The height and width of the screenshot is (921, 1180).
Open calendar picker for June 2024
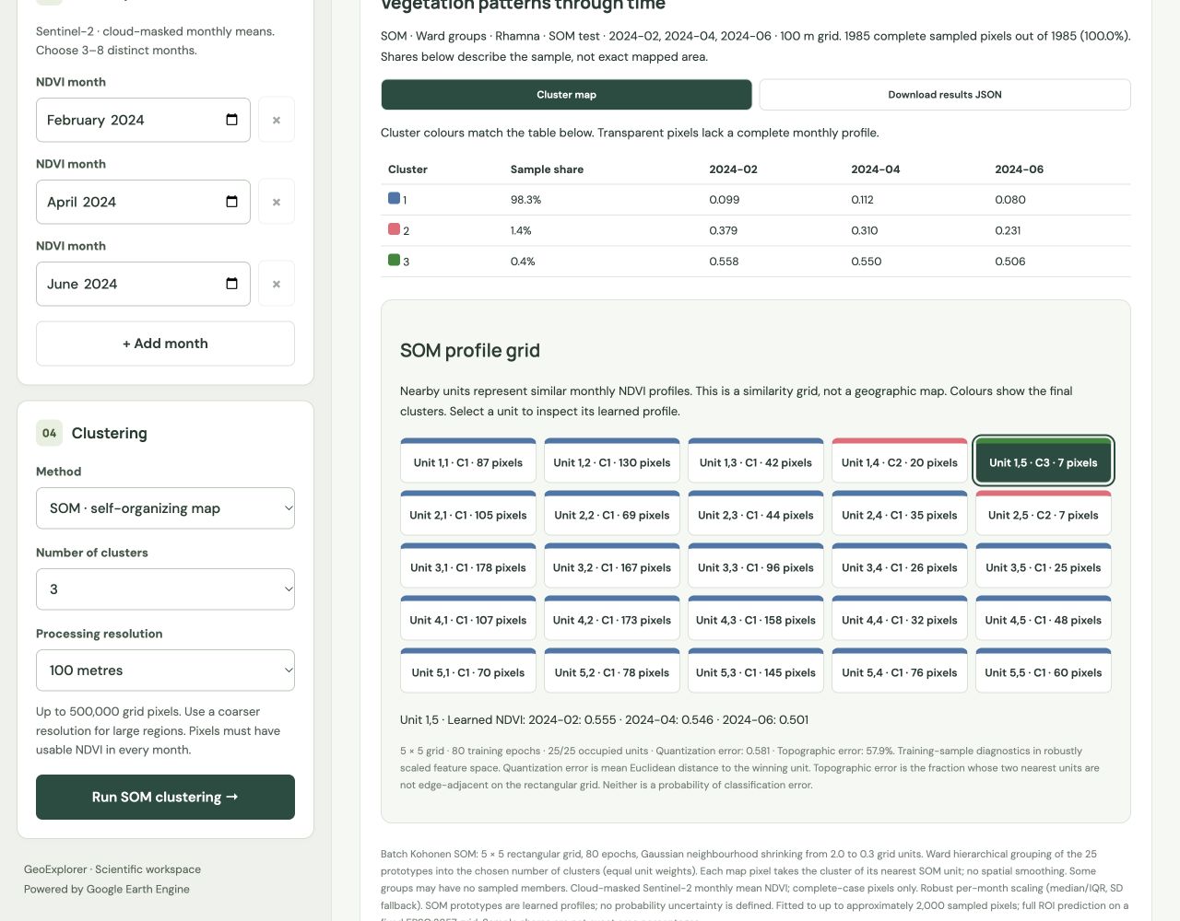(231, 284)
